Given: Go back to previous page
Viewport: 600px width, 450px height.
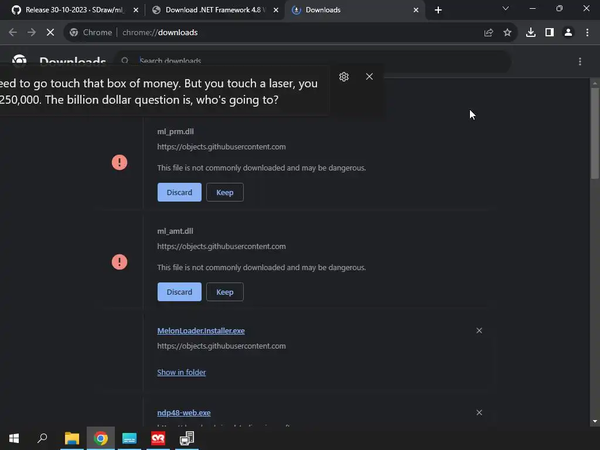Looking at the screenshot, I should (13, 33).
